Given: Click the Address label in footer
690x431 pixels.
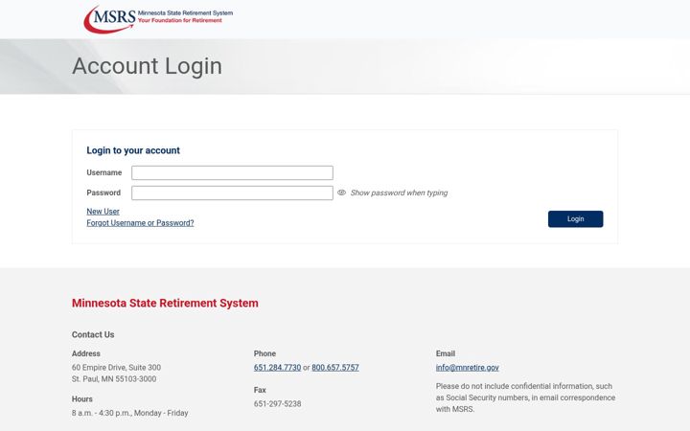Looking at the screenshot, I should (86, 353).
